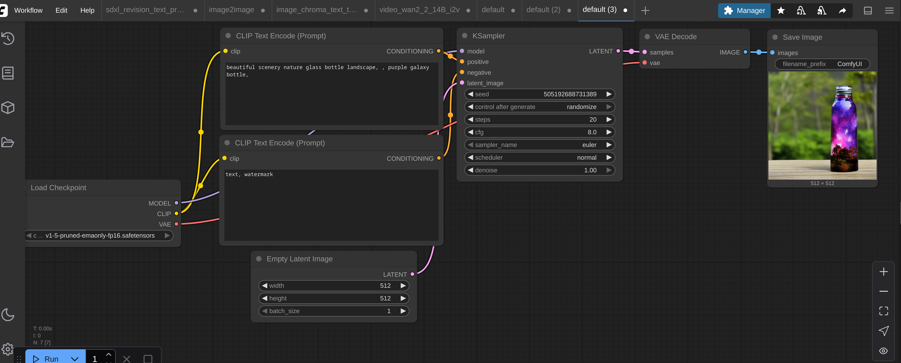
Task: Open the node library sidebar icon
Action: [x=8, y=73]
